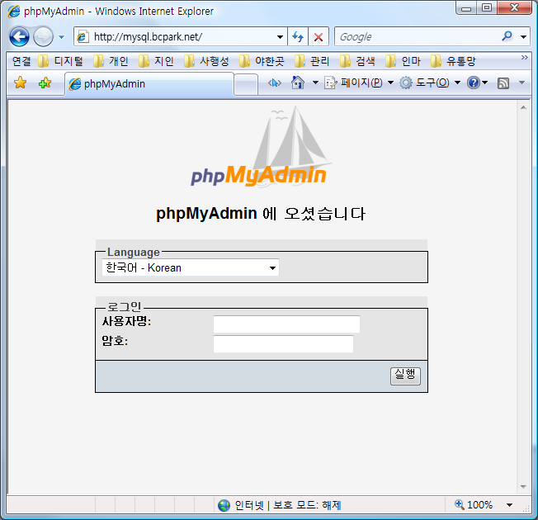Open the 관리 favorites folder
538x520 pixels.
point(312,61)
